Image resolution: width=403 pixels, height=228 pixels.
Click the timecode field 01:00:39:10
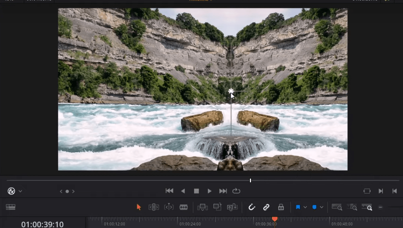[43, 224]
